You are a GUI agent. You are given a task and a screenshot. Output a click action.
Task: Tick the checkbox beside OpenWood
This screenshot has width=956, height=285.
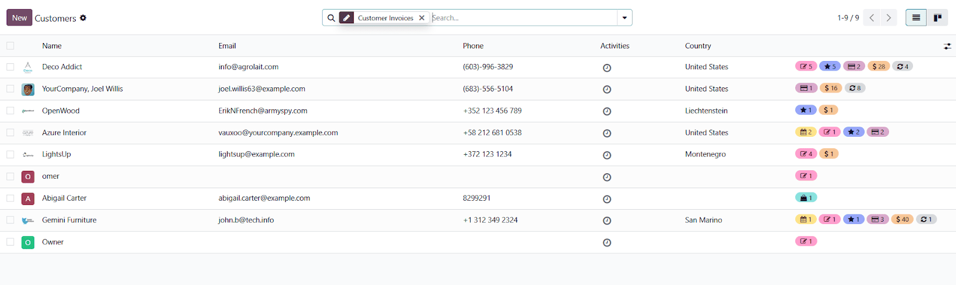tap(10, 111)
